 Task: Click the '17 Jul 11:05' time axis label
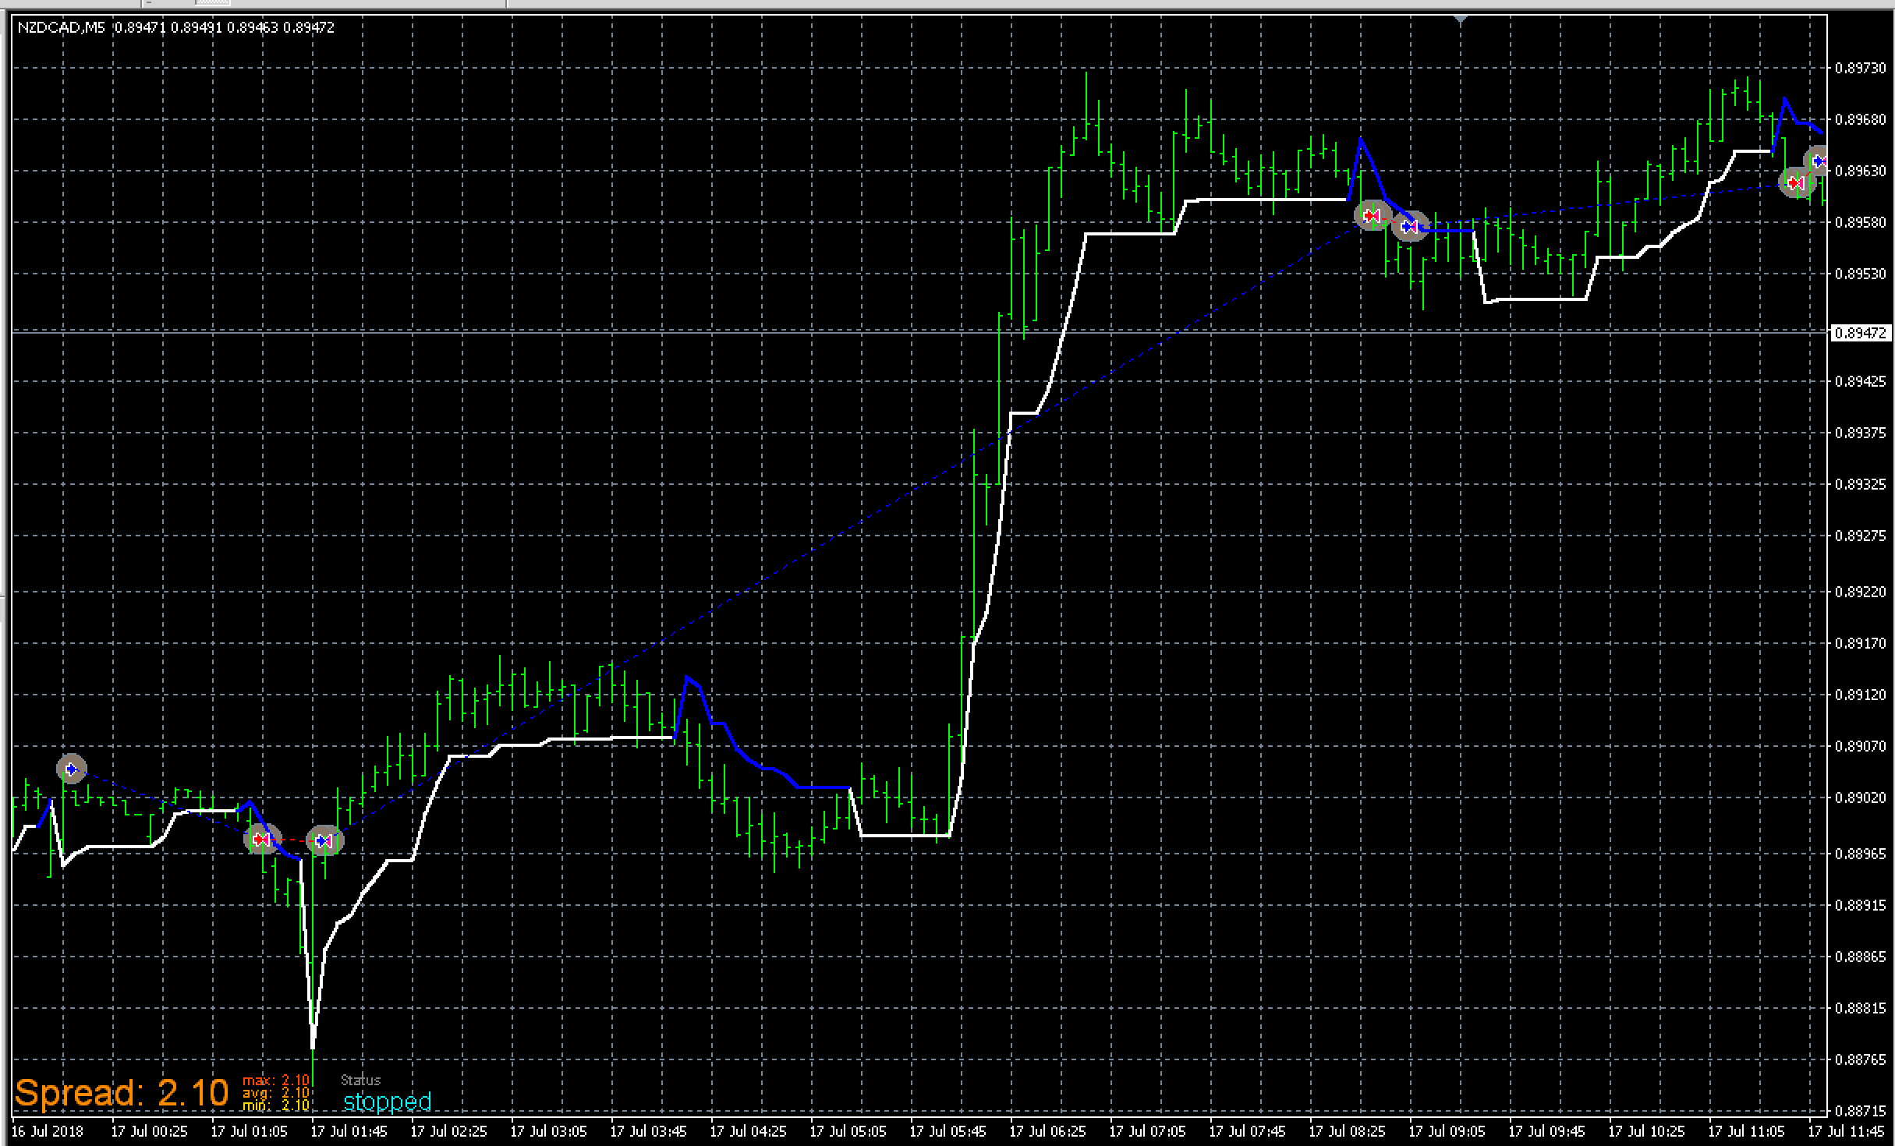pyautogui.click(x=1746, y=1131)
